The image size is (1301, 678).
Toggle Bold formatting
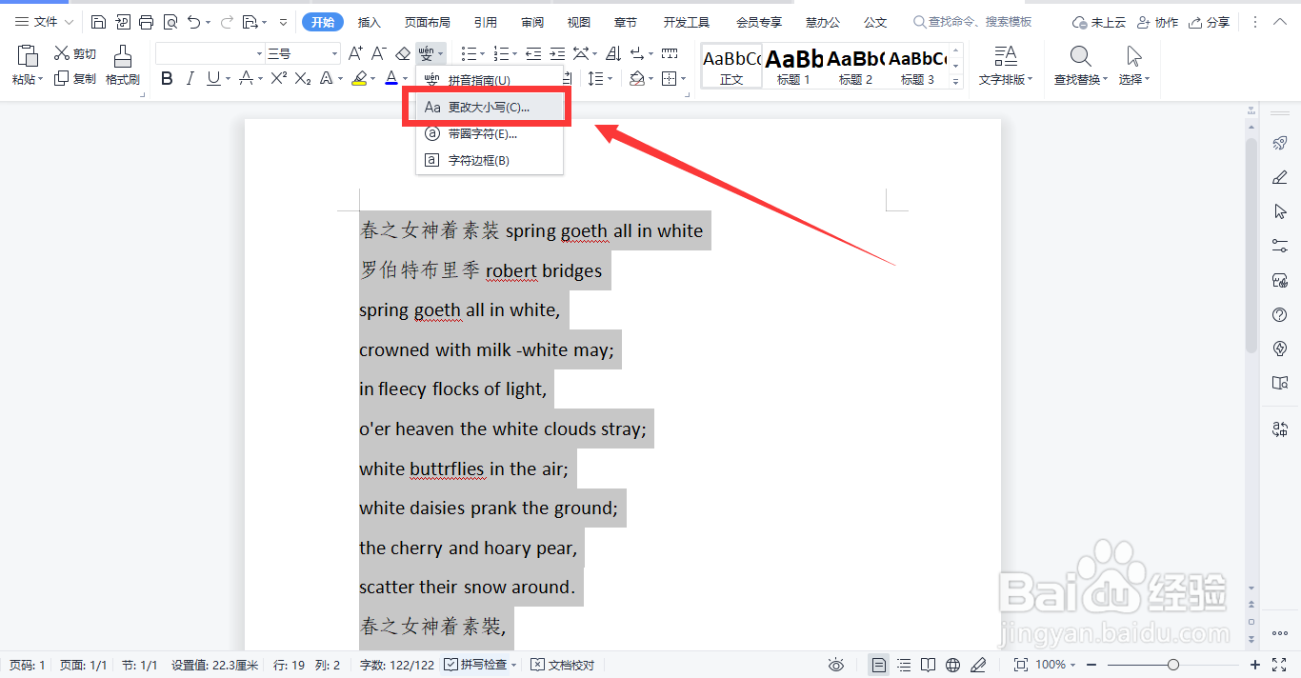click(167, 79)
